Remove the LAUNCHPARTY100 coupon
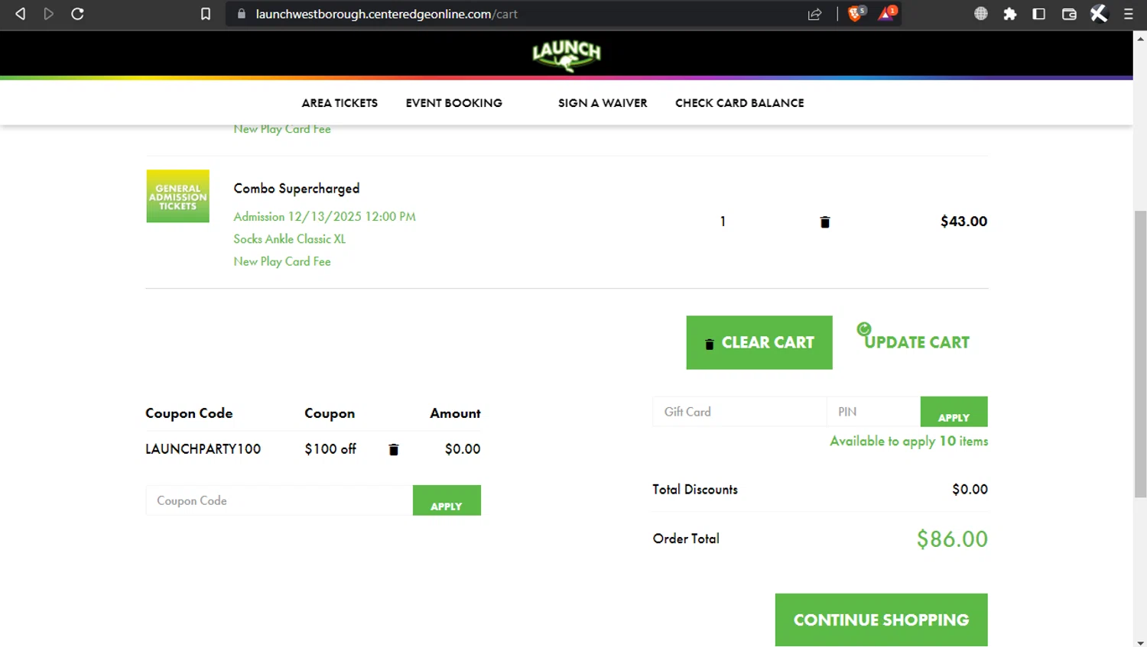This screenshot has width=1147, height=647. [394, 450]
